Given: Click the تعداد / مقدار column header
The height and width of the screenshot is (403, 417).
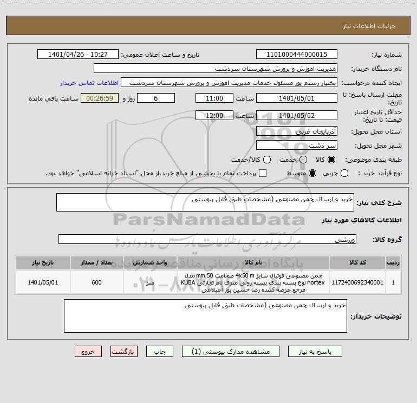Looking at the screenshot, I should [x=96, y=262].
